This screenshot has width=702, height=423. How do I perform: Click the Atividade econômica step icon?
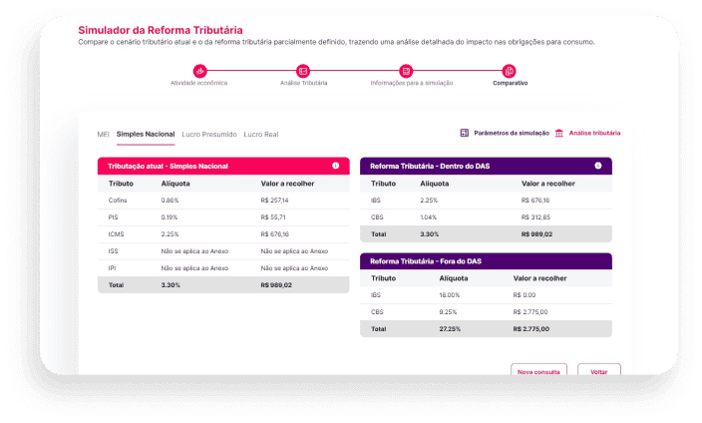coord(199,71)
